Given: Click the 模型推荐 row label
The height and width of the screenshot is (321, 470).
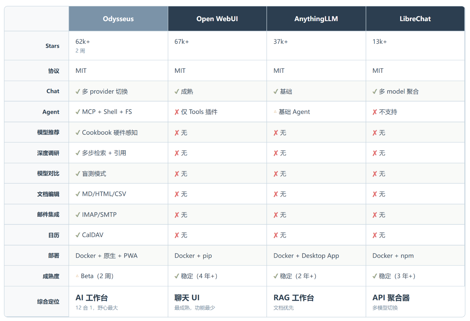Looking at the screenshot, I should pyautogui.click(x=48, y=132).
